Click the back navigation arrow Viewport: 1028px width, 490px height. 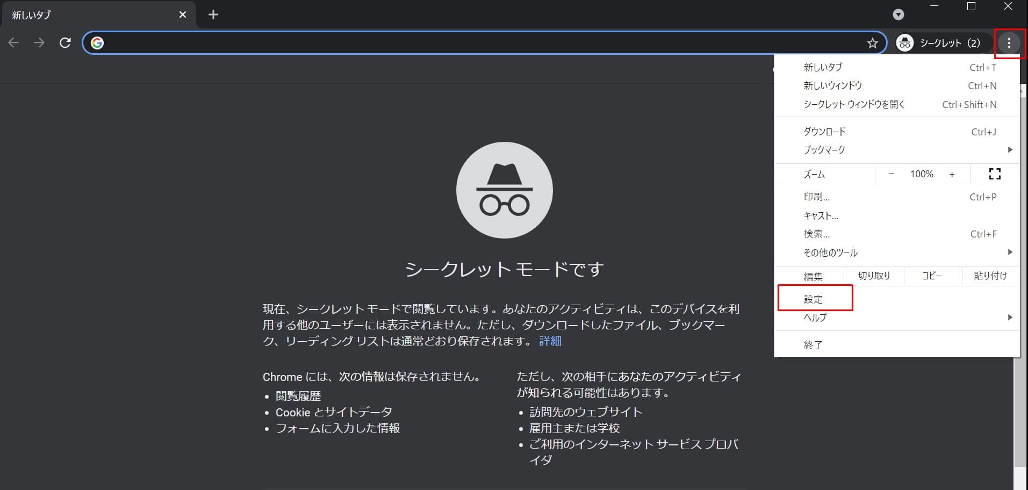[x=13, y=43]
